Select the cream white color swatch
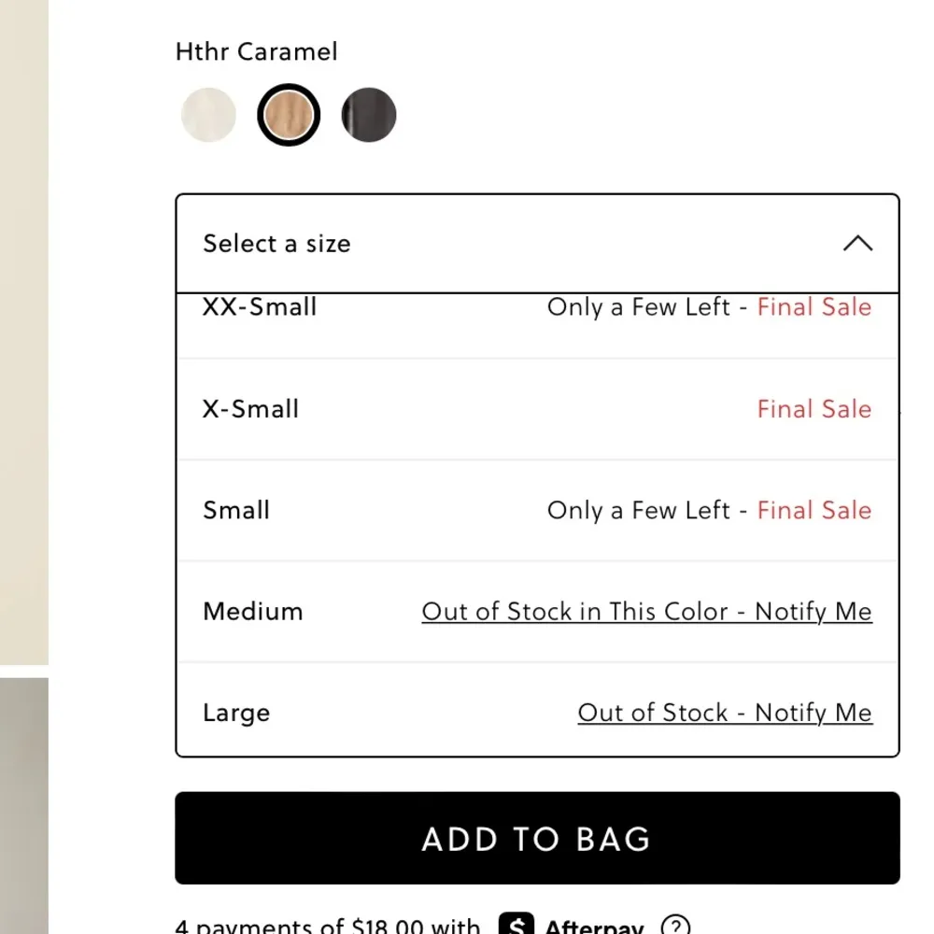The width and height of the screenshot is (934, 934). tap(208, 116)
